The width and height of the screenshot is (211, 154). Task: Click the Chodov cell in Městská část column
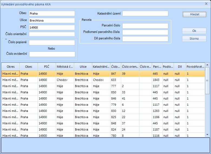tap(65, 80)
